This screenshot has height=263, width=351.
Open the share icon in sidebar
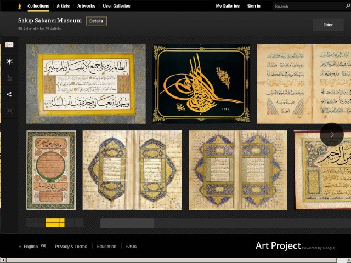tap(9, 94)
